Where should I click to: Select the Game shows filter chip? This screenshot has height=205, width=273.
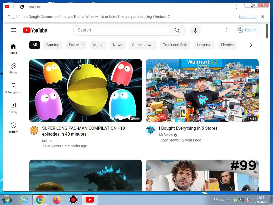(x=143, y=45)
